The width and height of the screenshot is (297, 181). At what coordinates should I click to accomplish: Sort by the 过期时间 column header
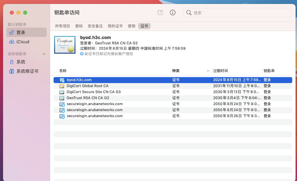coord(221,71)
